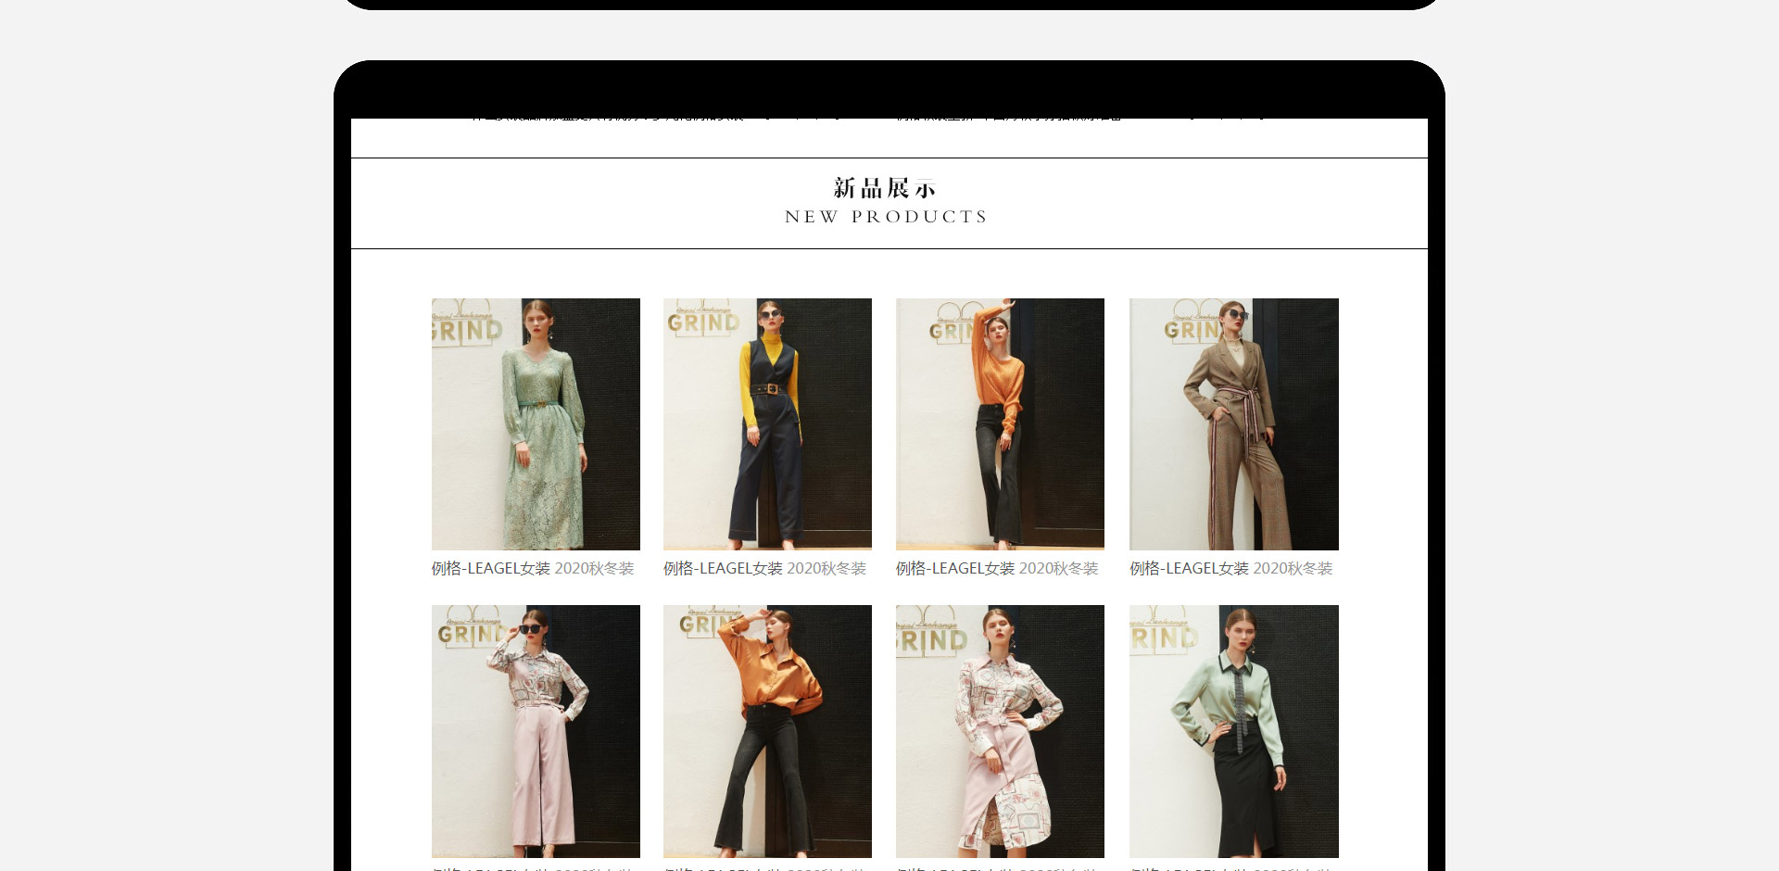The image size is (1779, 871).
Task: Open the green lace dress product photo
Action: (x=536, y=423)
